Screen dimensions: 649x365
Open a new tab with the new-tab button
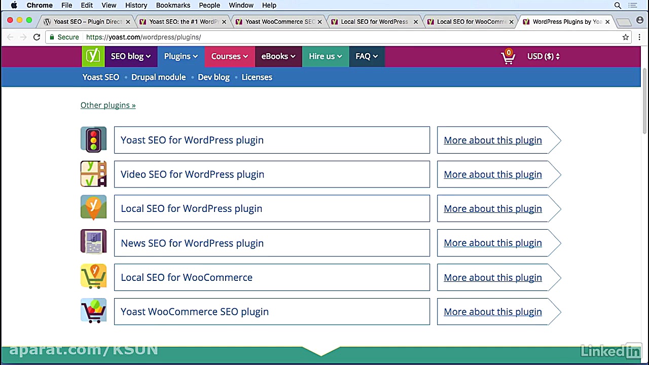click(624, 22)
